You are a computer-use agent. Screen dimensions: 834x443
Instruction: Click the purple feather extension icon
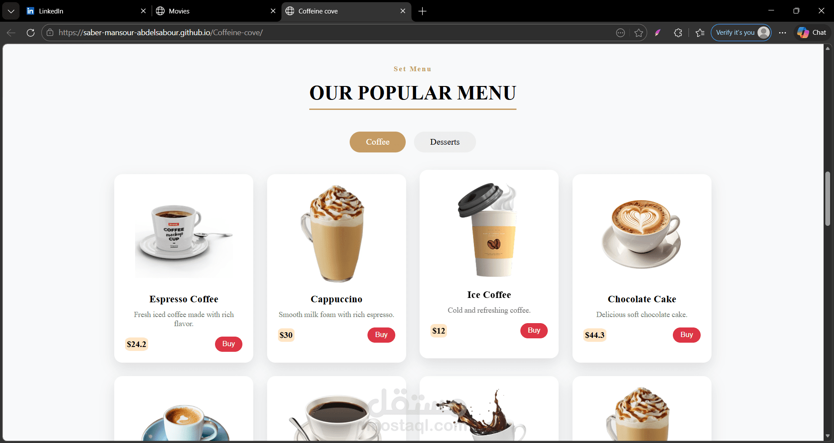pyautogui.click(x=658, y=33)
